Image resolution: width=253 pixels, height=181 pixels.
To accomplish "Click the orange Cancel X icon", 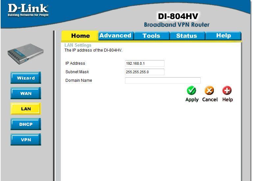I will 209,90.
